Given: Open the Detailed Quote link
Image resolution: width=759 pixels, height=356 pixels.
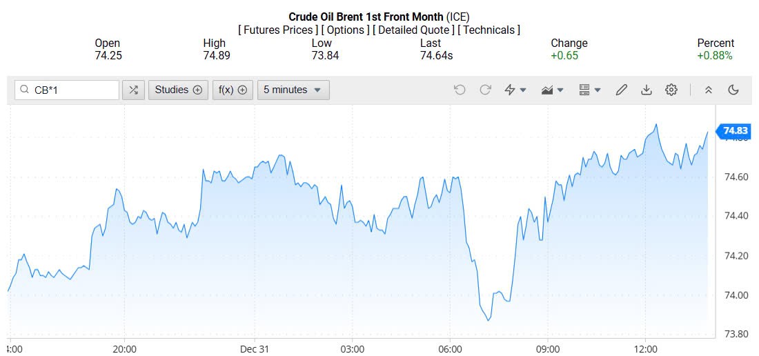Looking at the screenshot, I should (413, 30).
